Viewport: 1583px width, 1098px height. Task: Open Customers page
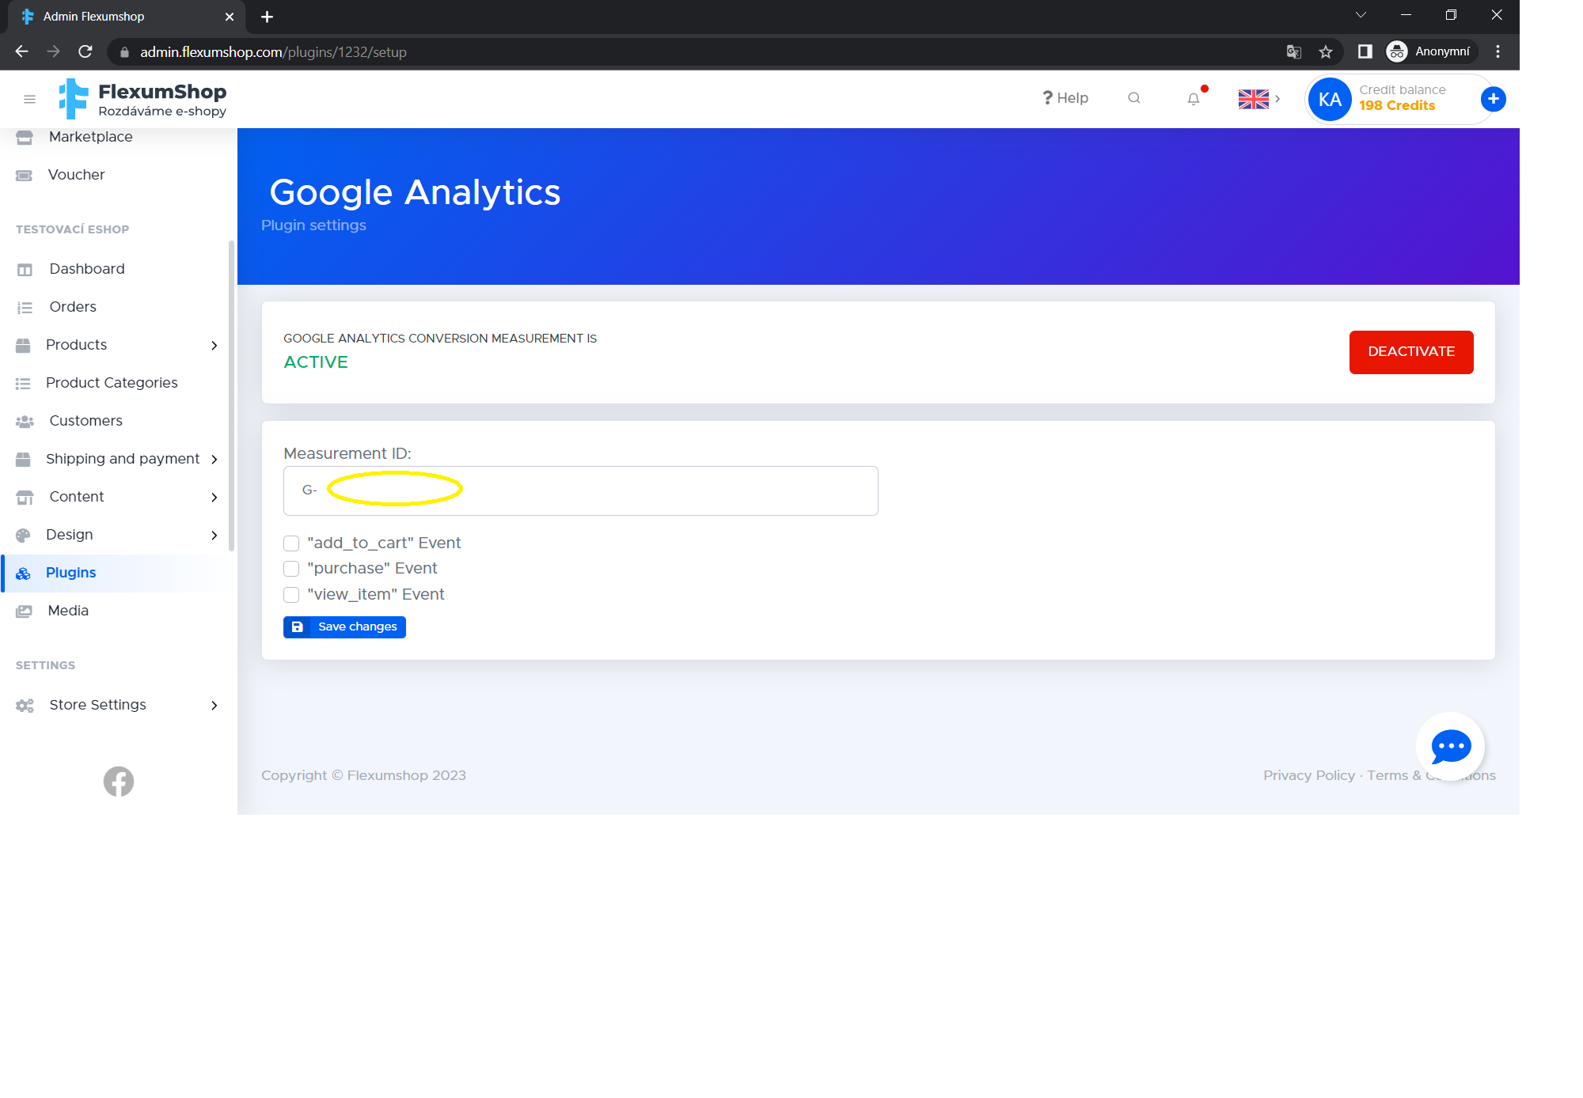pyautogui.click(x=85, y=421)
